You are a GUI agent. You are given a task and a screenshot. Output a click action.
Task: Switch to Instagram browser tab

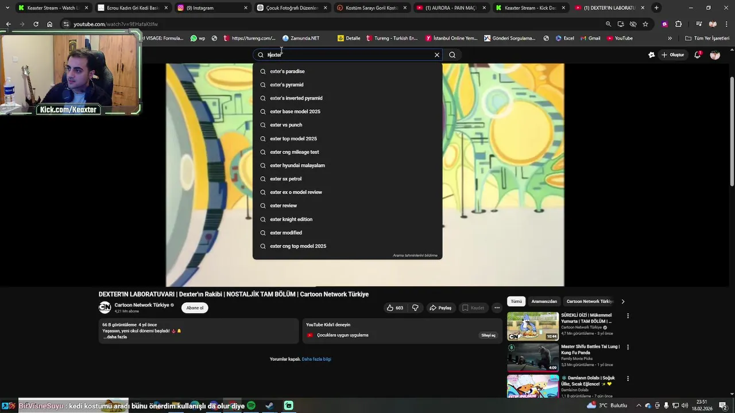(x=212, y=8)
